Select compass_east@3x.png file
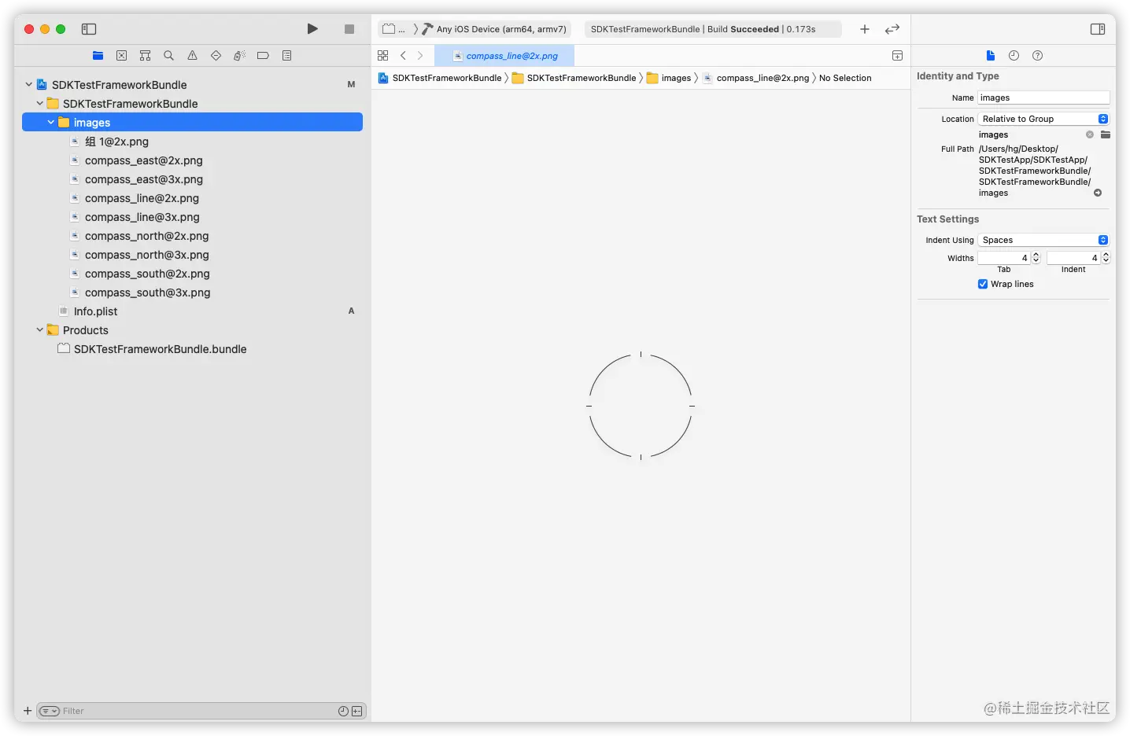Viewport: 1130px width, 736px height. click(x=143, y=179)
